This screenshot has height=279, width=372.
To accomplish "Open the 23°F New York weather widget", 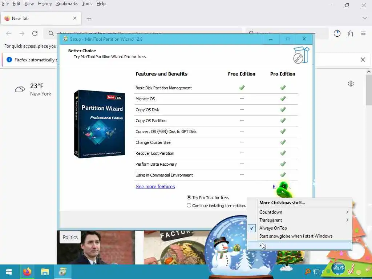I will click(33, 89).
